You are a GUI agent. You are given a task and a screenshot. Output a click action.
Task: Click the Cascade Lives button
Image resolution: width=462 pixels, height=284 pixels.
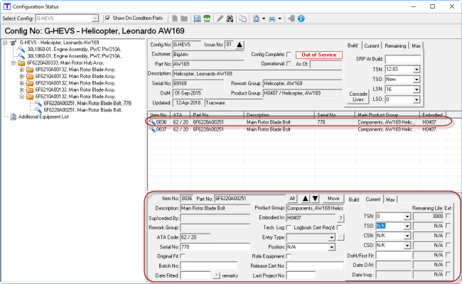(x=358, y=97)
